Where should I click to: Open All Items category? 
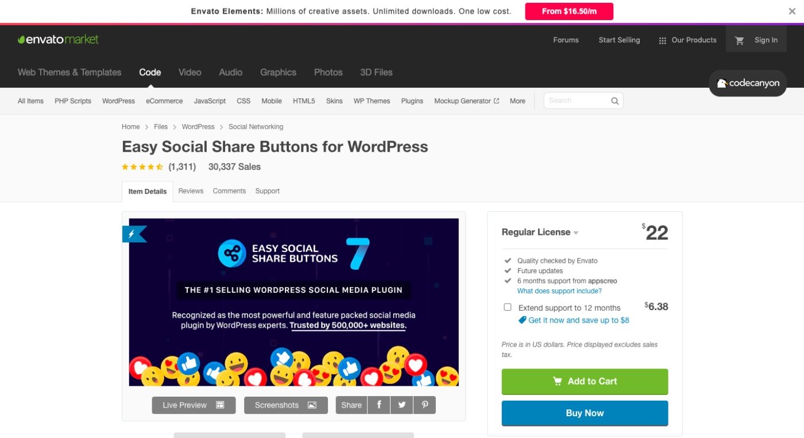tap(30, 101)
